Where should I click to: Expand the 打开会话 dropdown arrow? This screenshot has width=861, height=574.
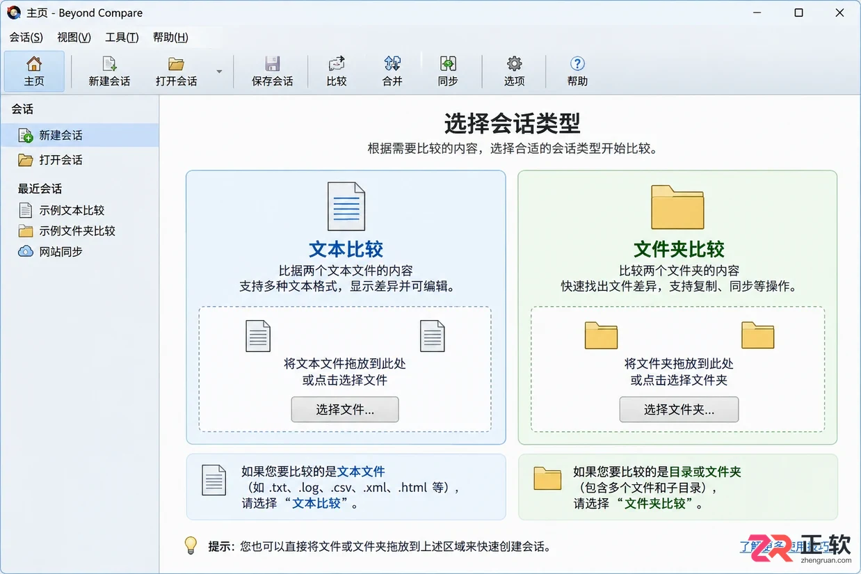(x=220, y=72)
